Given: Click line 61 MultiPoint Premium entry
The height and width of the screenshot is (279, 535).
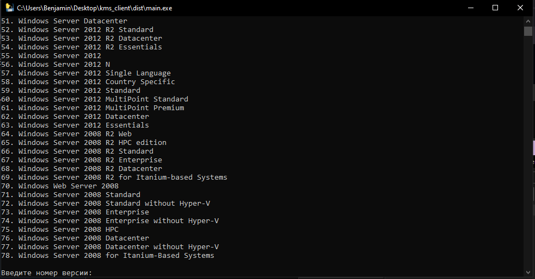Looking at the screenshot, I should pos(93,108).
